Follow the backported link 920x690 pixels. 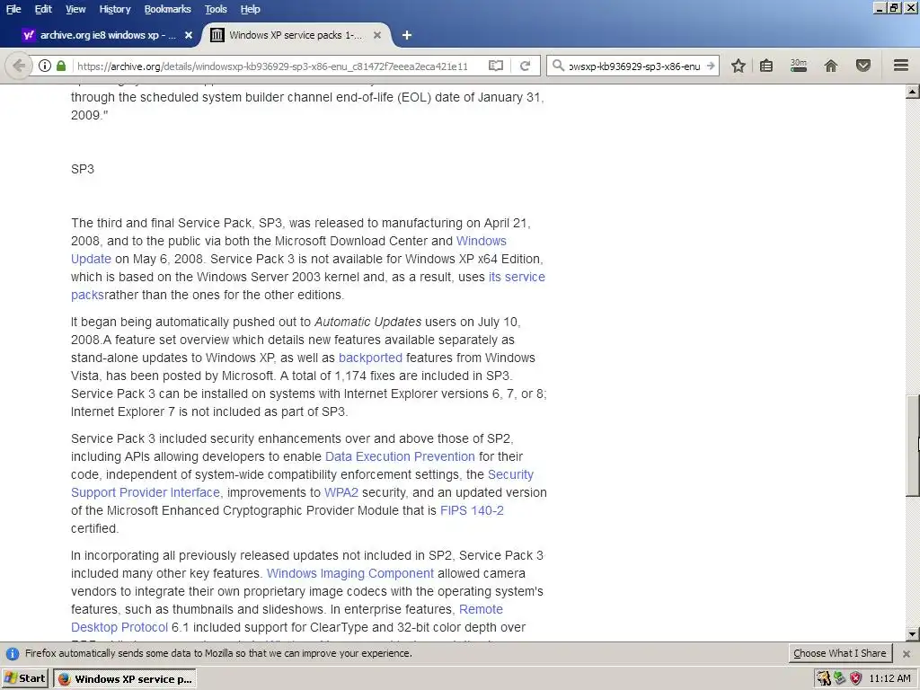point(370,358)
